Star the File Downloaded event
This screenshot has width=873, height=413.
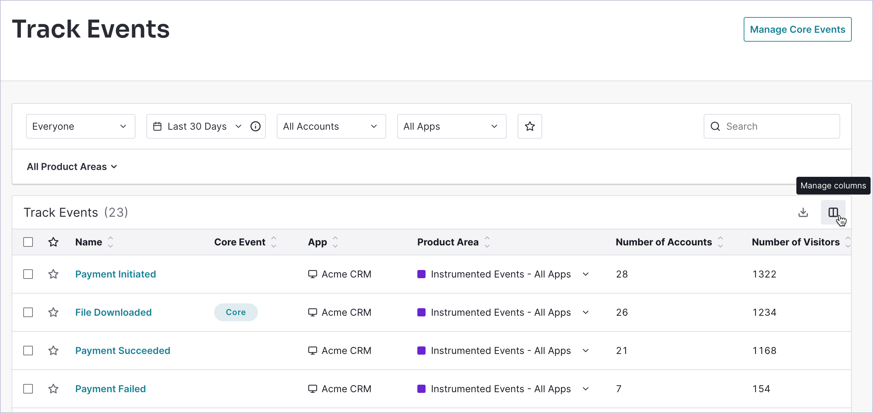[53, 312]
